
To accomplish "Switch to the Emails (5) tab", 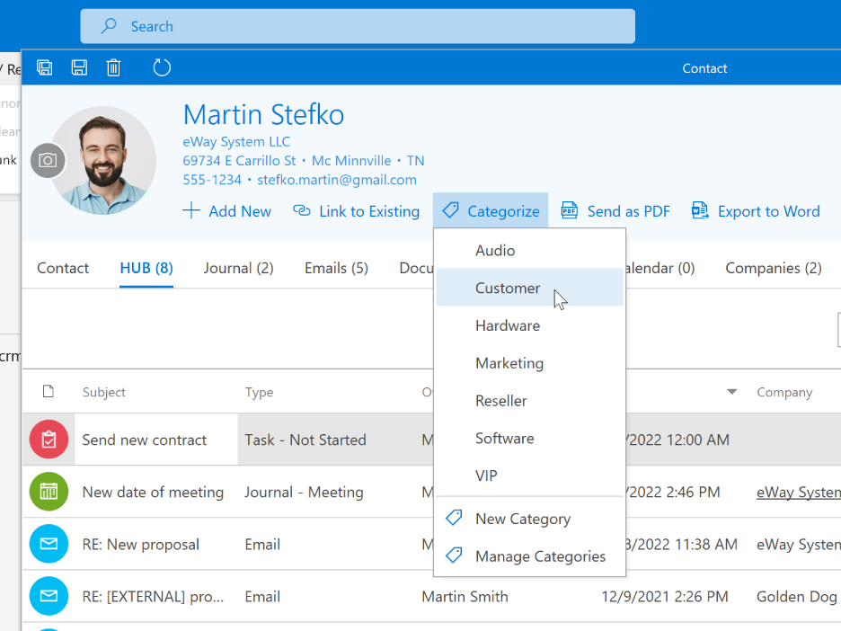I will 336,268.
